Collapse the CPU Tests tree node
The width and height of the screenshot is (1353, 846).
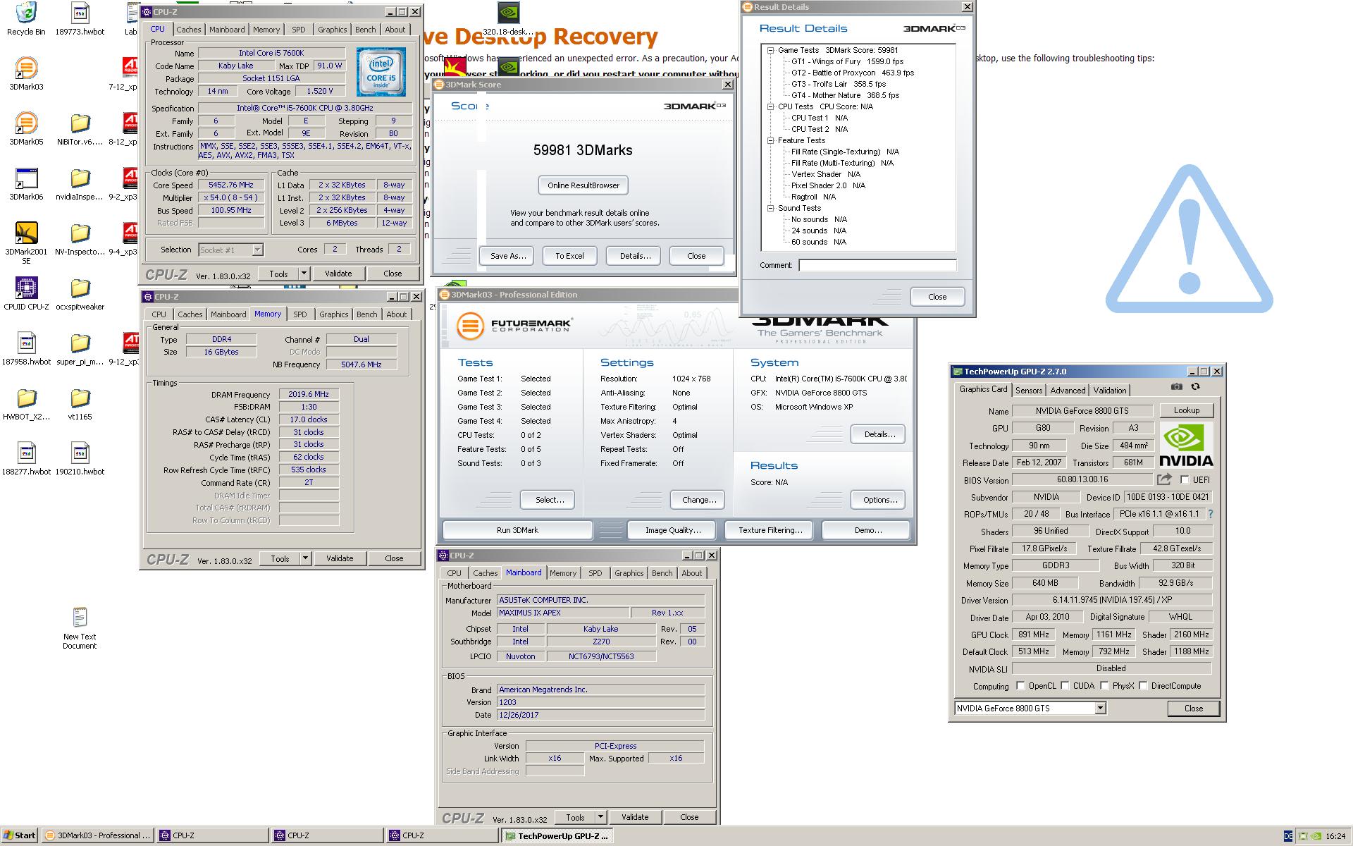pyautogui.click(x=771, y=106)
